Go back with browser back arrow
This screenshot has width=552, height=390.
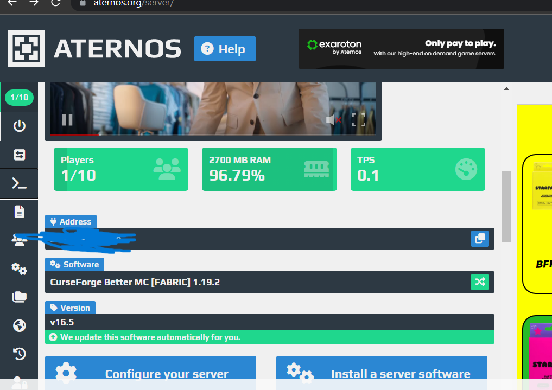(x=12, y=3)
